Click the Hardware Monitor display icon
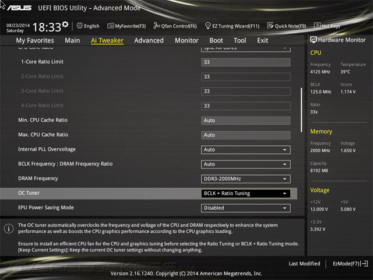 click(314, 40)
